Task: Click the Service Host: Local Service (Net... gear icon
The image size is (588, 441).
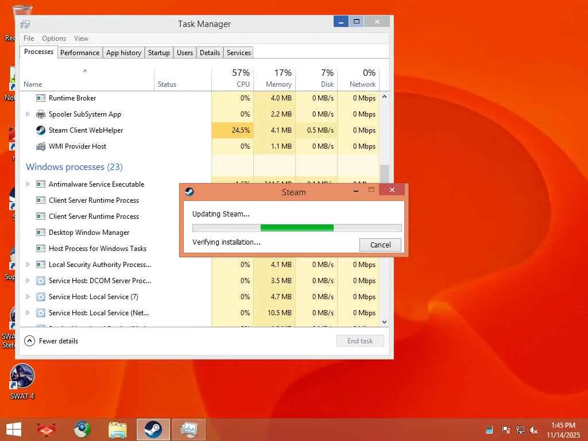Action: coord(41,313)
